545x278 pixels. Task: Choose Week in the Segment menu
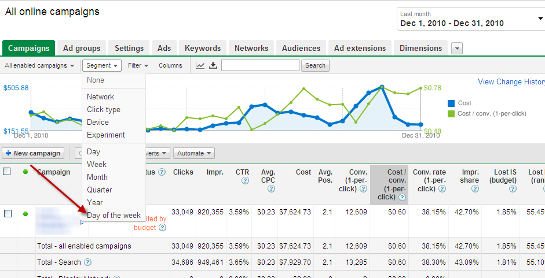(x=114, y=165)
